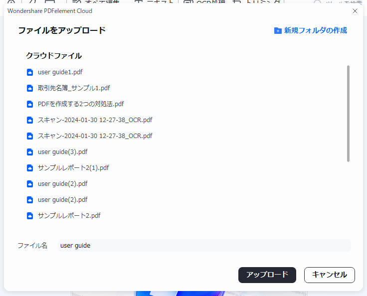Click the アップロード button

(267, 275)
